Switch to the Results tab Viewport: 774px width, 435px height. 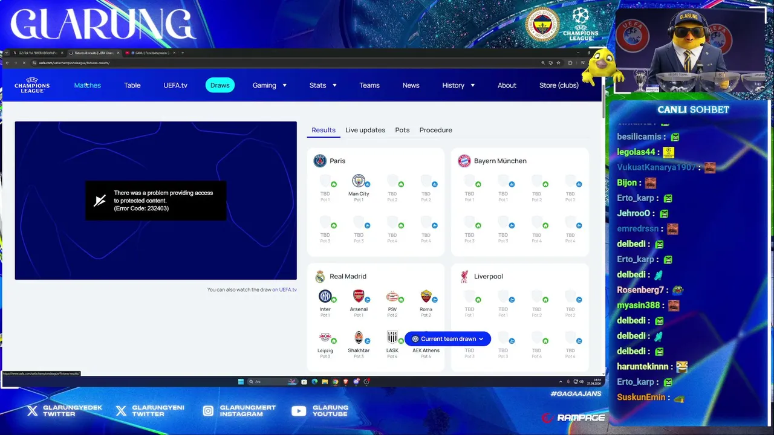[x=324, y=130]
